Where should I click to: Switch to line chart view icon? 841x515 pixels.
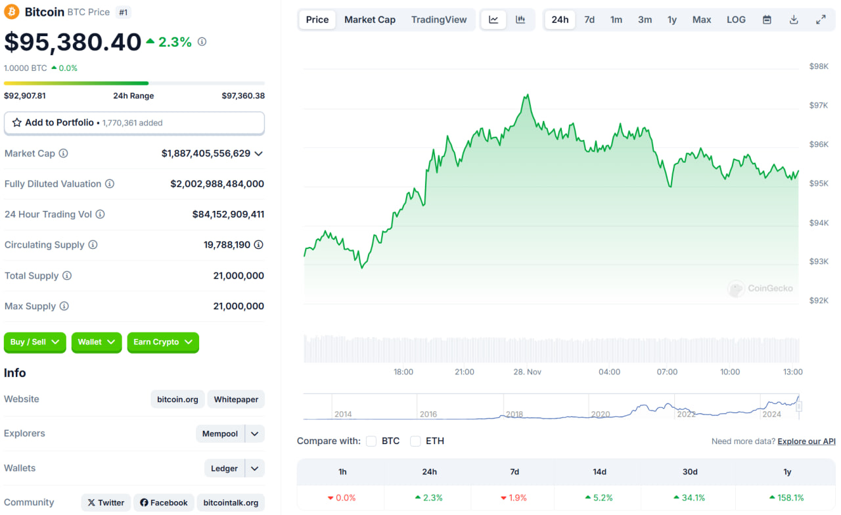pyautogui.click(x=493, y=20)
